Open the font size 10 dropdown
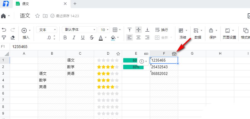The width and height of the screenshot is (250, 119). tap(104, 30)
